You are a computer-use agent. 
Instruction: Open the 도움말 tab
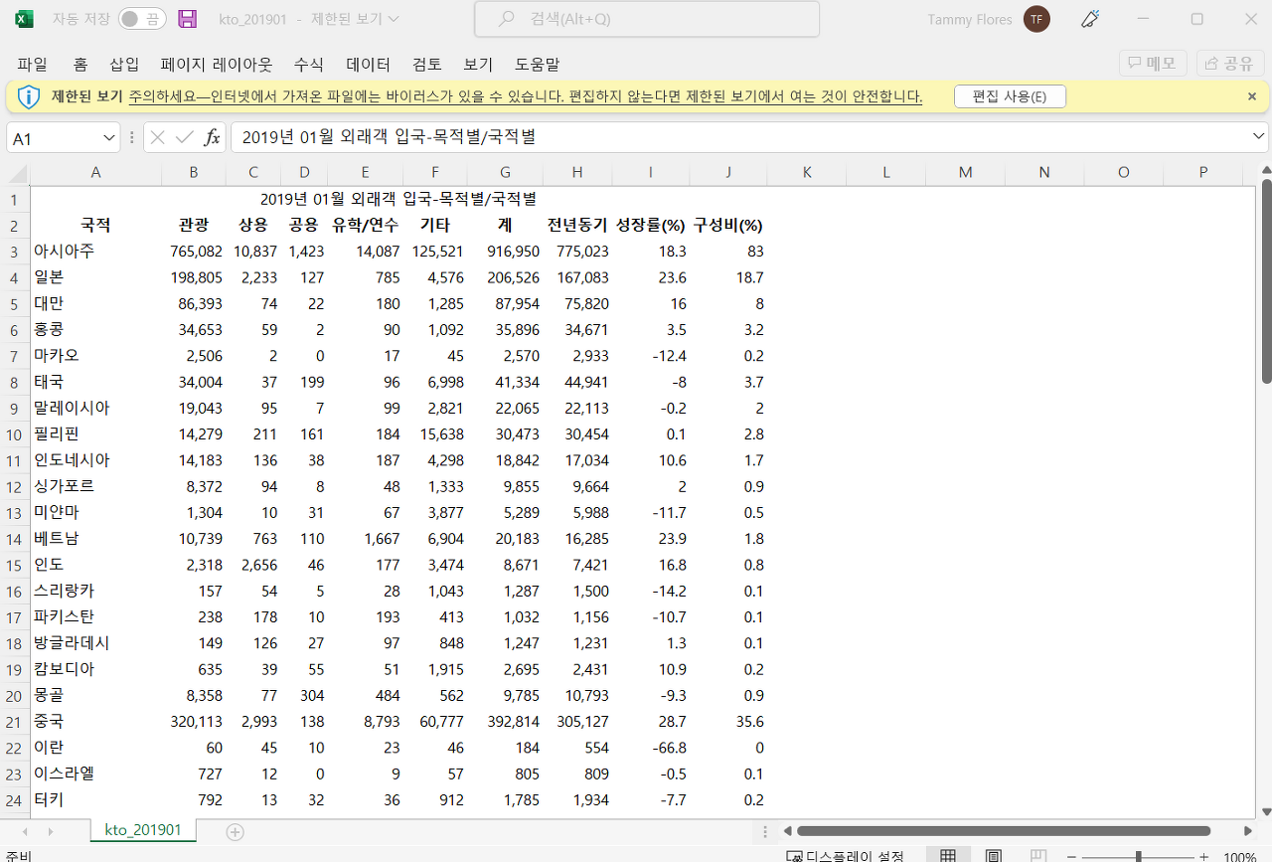pos(537,64)
